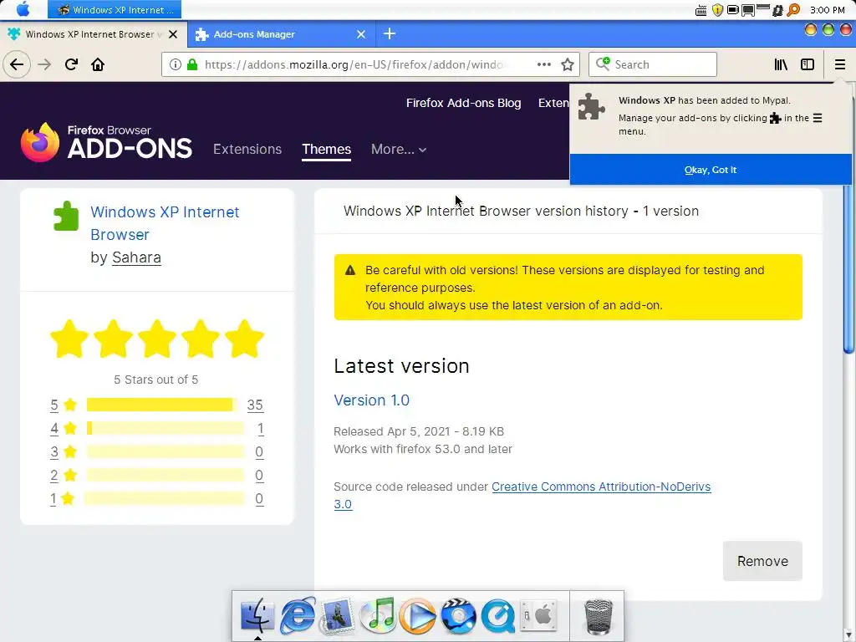
Task: Open Firefox Add-ons Blog link
Action: click(x=463, y=103)
